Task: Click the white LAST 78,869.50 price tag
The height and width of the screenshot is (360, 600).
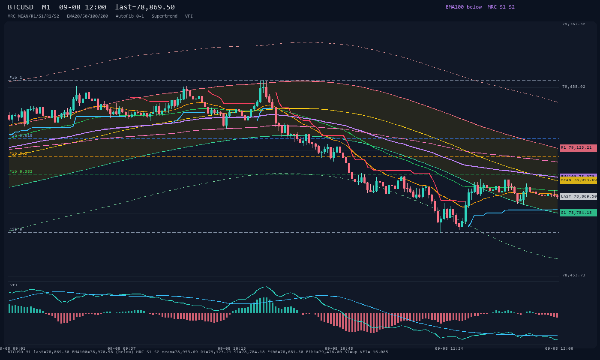Action: 578,196
